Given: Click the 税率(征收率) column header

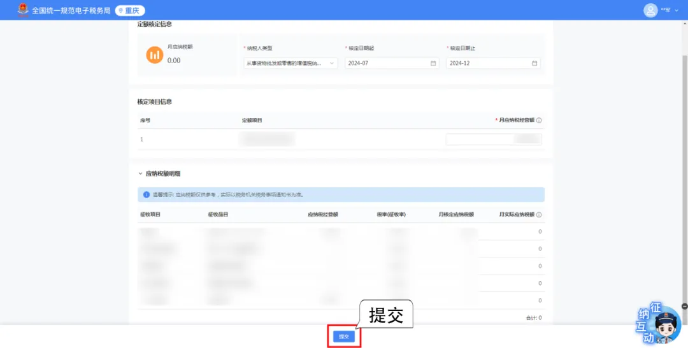Looking at the screenshot, I should [391, 215].
